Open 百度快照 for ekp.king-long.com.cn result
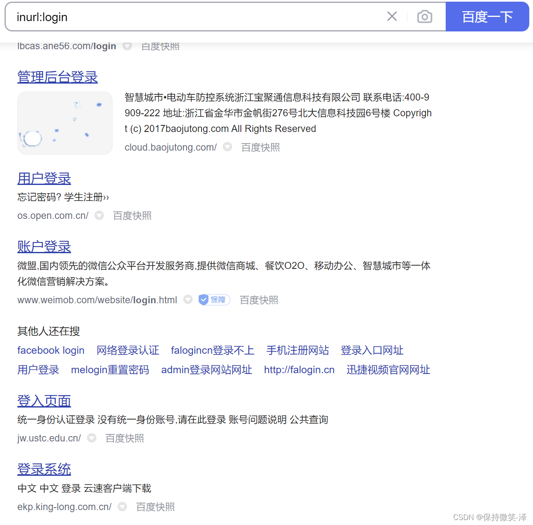This screenshot has width=533, height=525. coord(156,507)
